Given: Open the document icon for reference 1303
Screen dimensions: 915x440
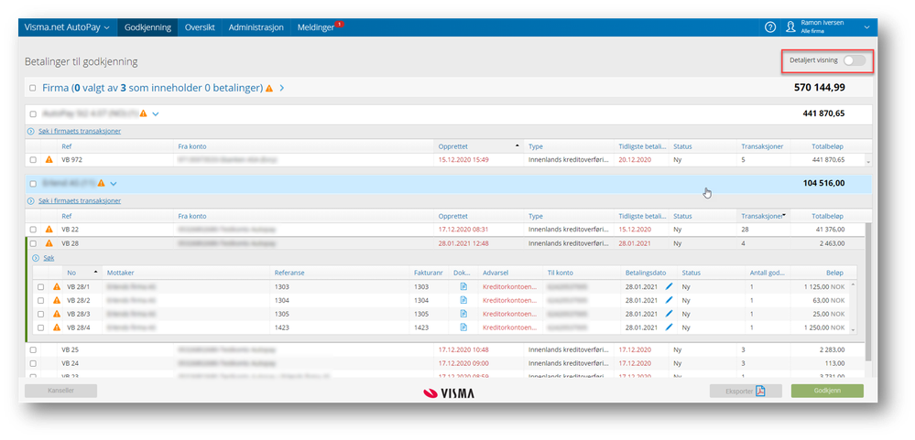Looking at the screenshot, I should pos(463,286).
